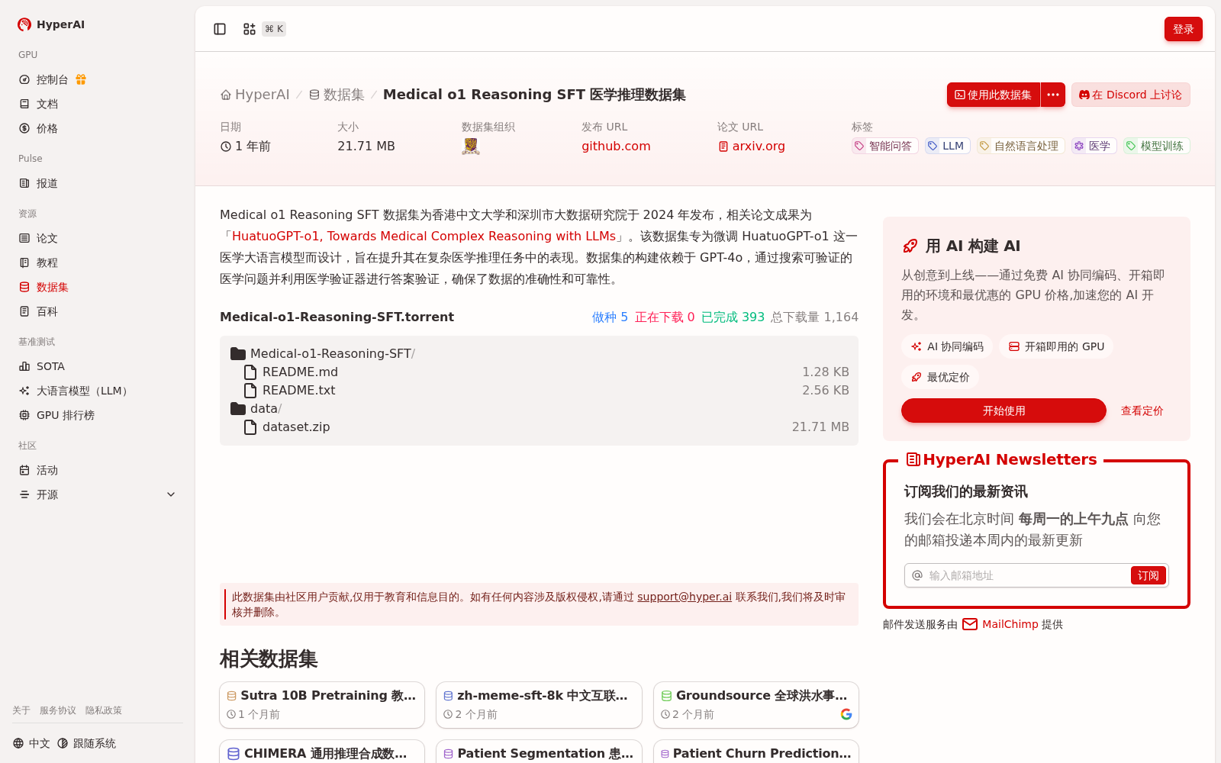
Task: Click the HyperAI logo in sidebar
Action: click(51, 24)
